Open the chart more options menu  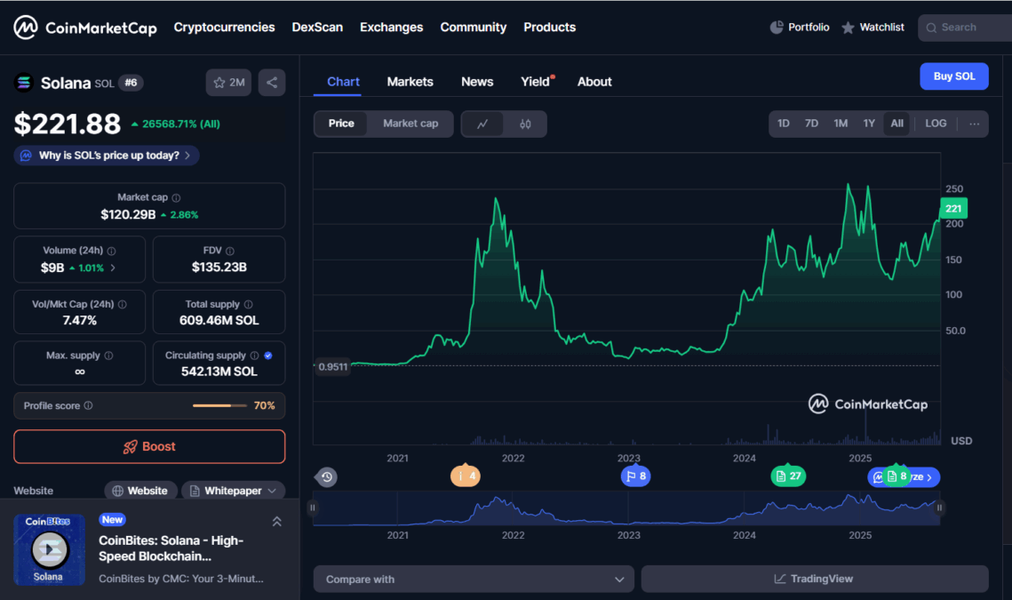974,124
